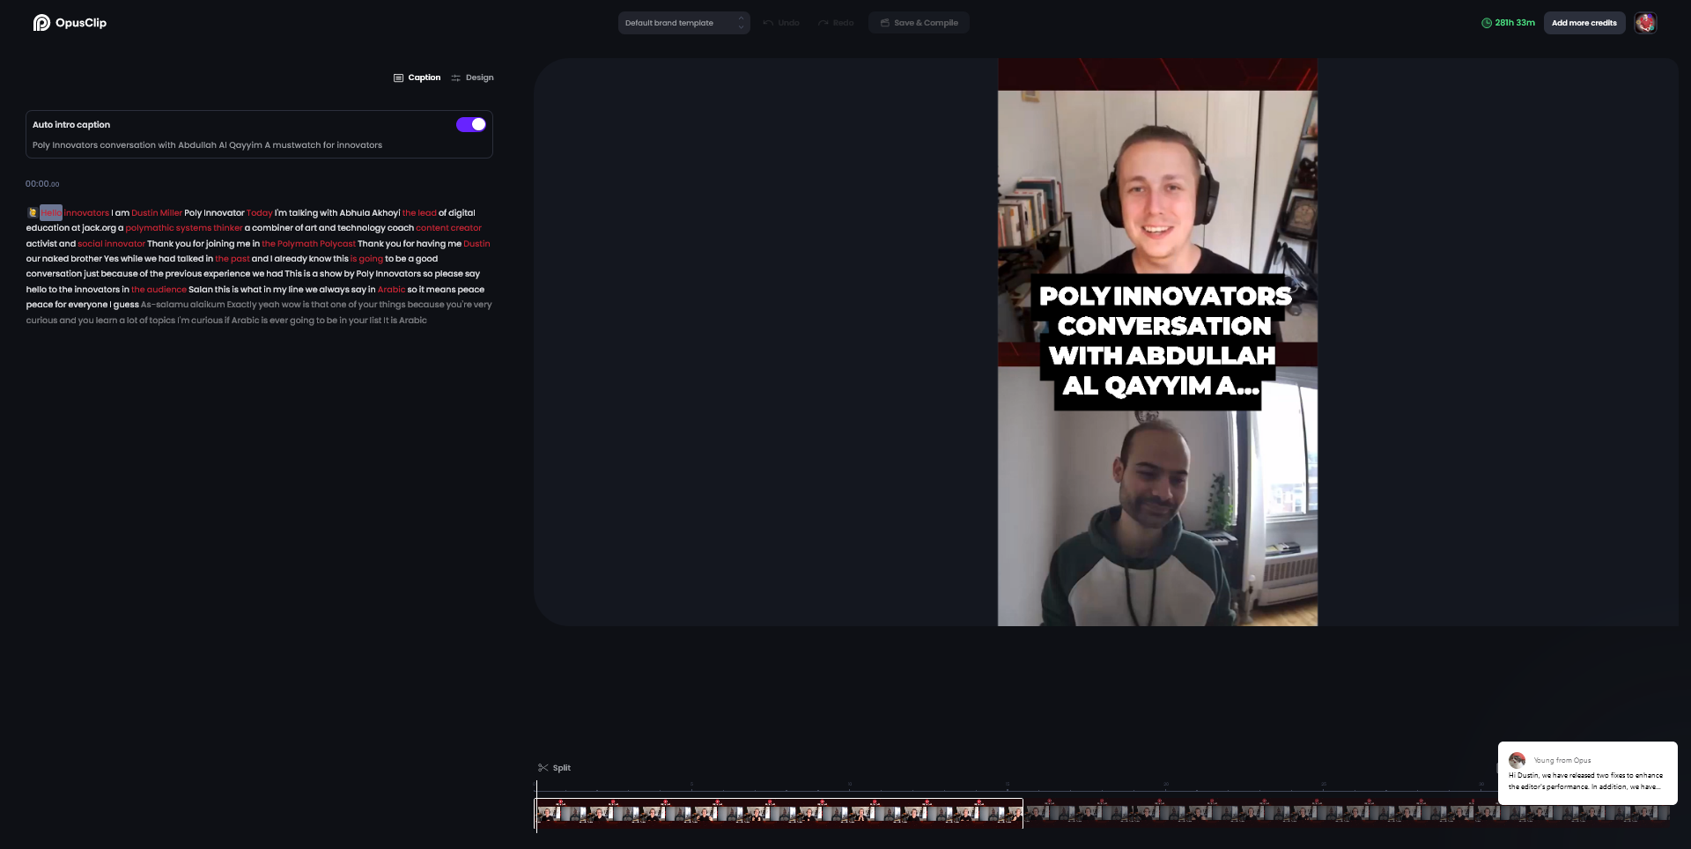Switch to the Design tab
This screenshot has width=1691, height=849.
[x=472, y=78]
